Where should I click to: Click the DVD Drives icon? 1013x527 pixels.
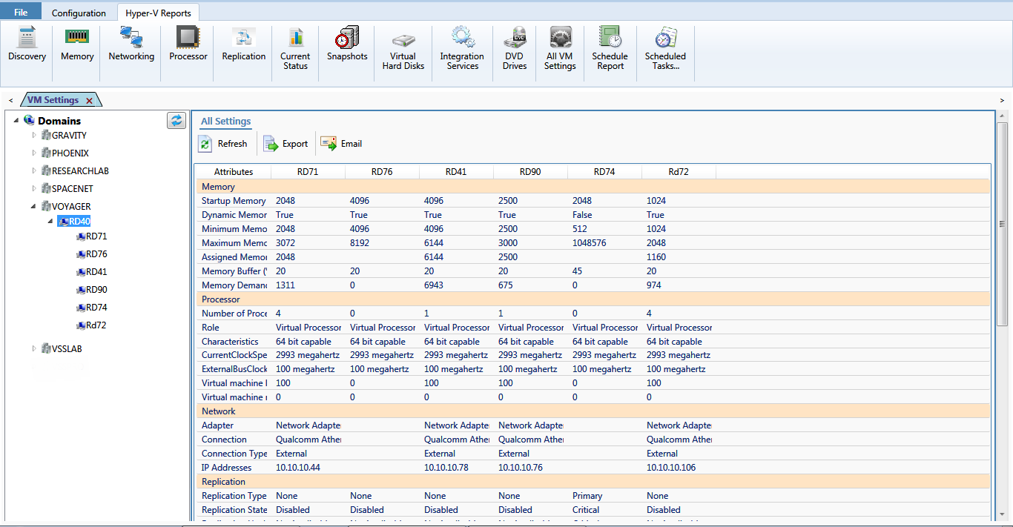[x=515, y=49]
